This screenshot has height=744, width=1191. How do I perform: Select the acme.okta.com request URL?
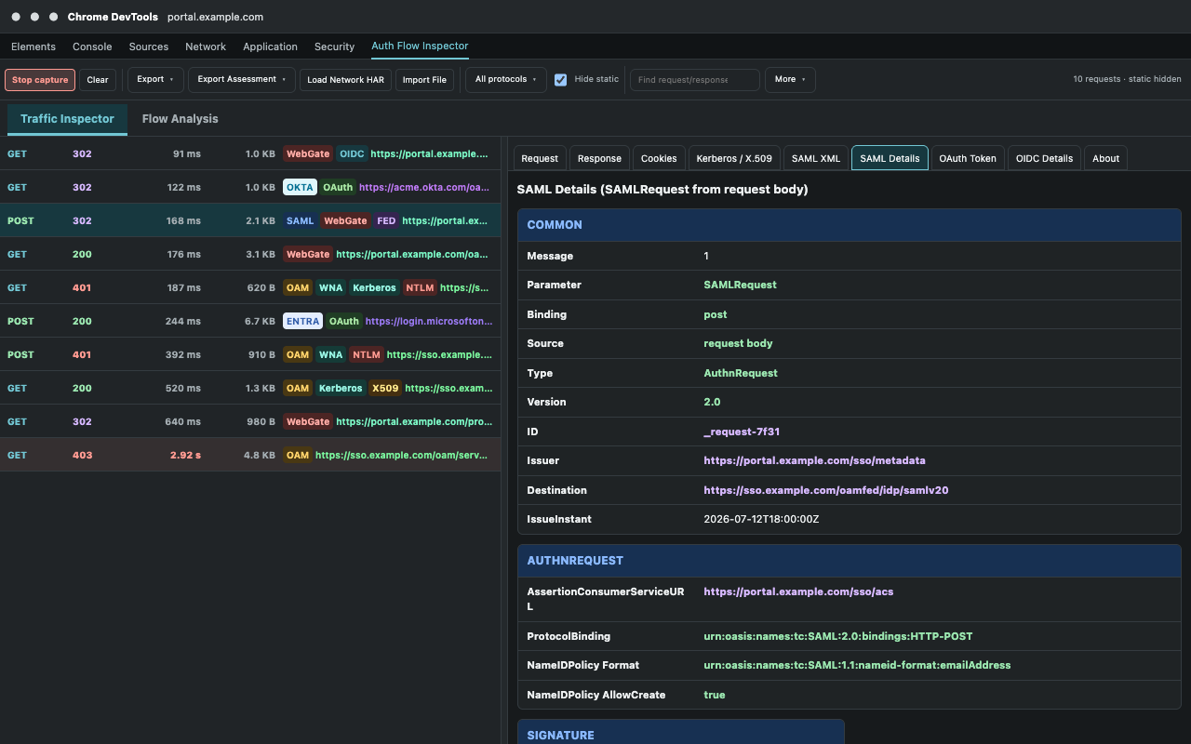[x=424, y=187]
